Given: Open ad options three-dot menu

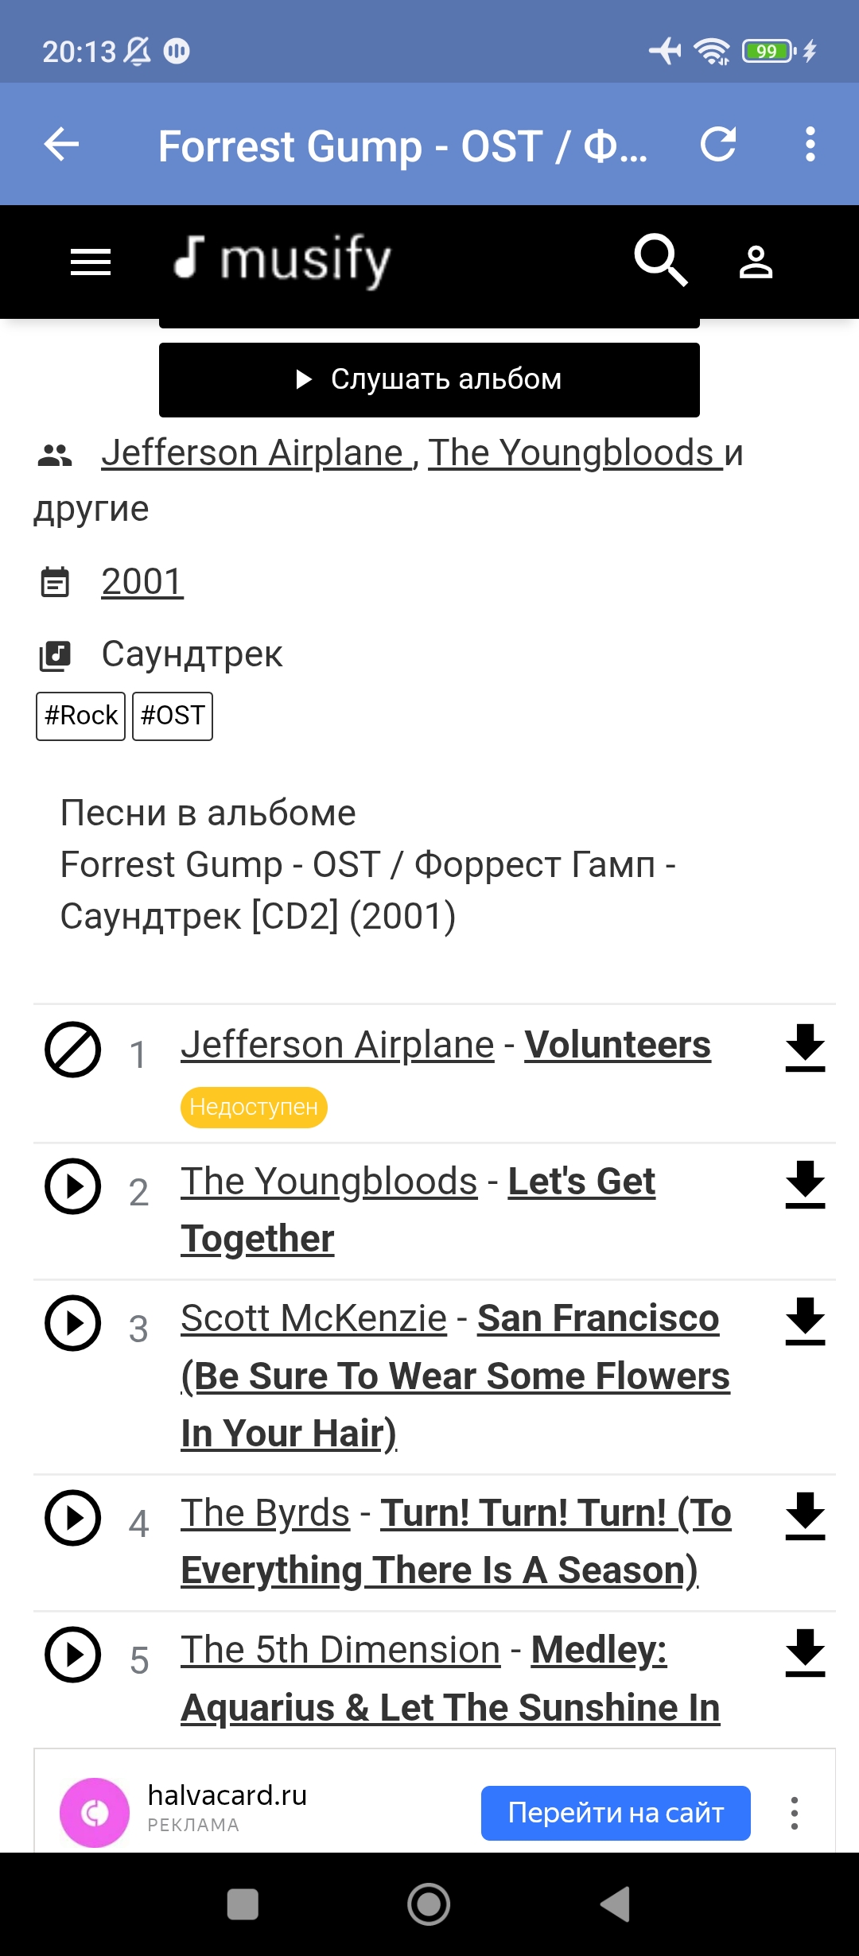Looking at the screenshot, I should pyautogui.click(x=794, y=1813).
